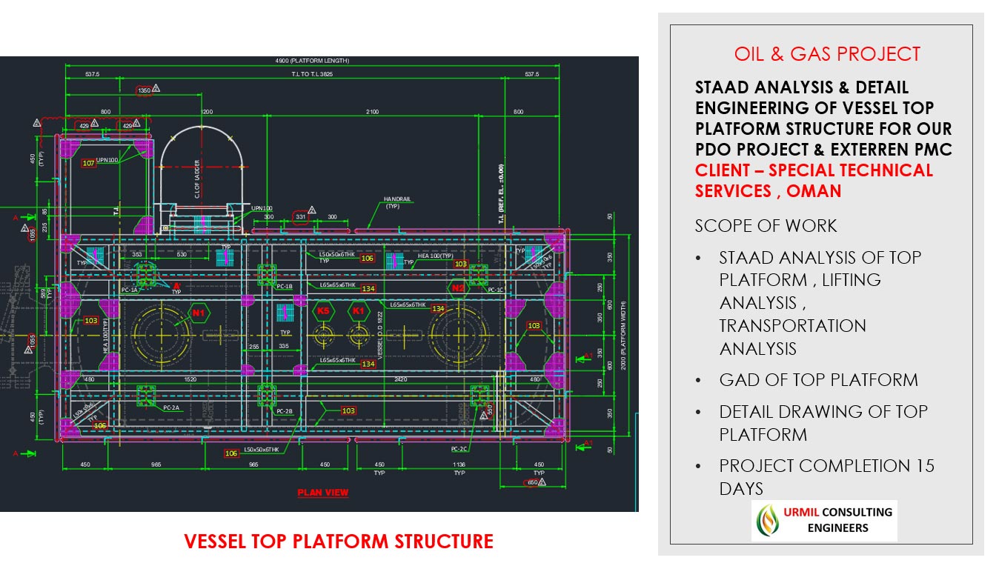Click the red 'PLAN VIEW' label
Screen dimensions: 999x566
(323, 493)
